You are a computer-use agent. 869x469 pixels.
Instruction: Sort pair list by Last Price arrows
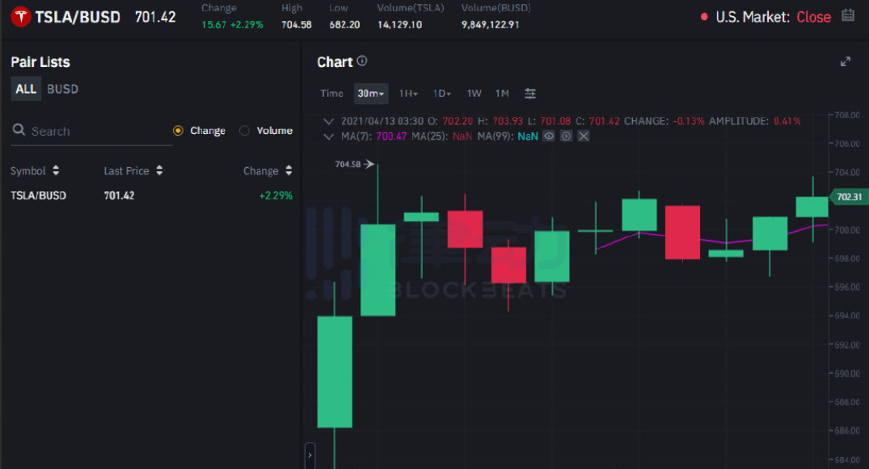(x=159, y=170)
